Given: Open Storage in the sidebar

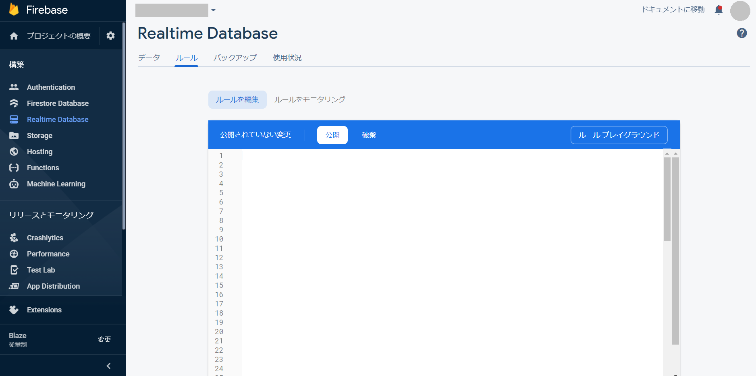Looking at the screenshot, I should point(39,135).
